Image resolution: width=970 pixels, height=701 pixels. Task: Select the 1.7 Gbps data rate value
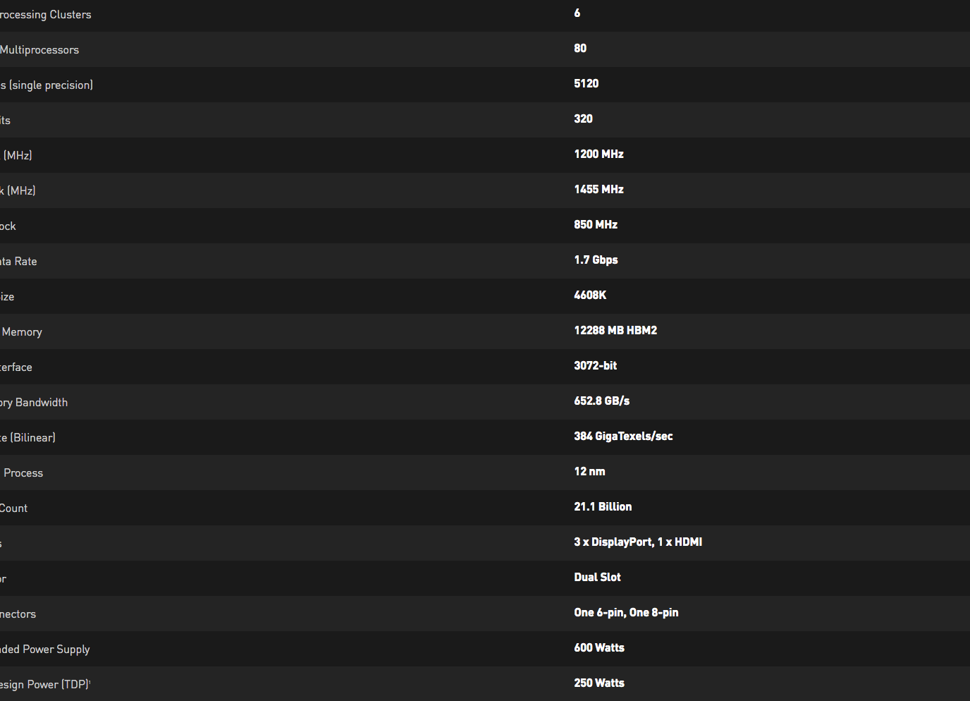click(596, 260)
